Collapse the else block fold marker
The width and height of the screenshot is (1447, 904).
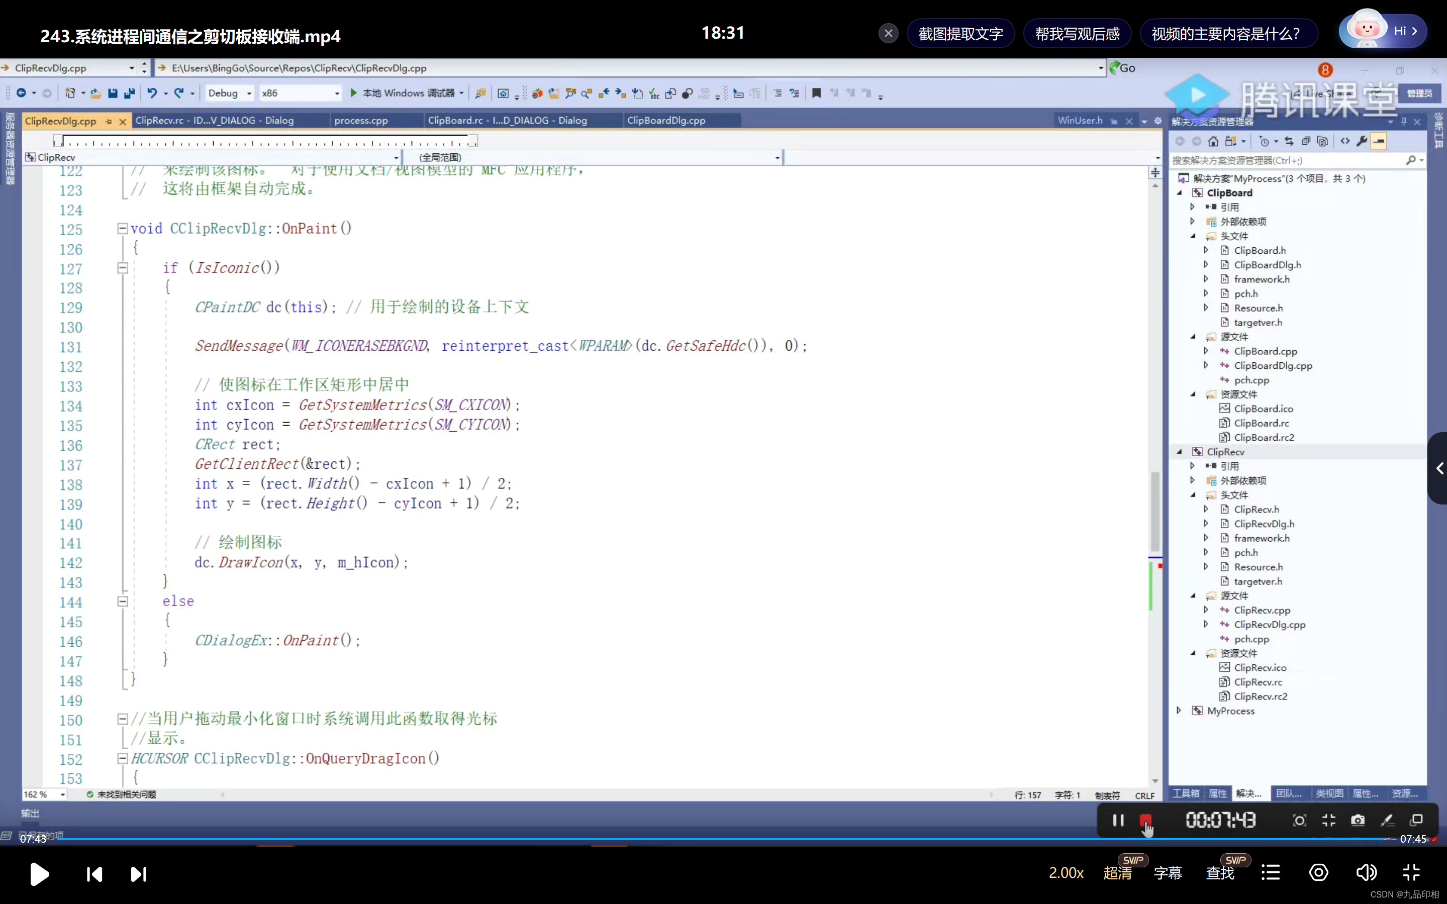coord(123,601)
